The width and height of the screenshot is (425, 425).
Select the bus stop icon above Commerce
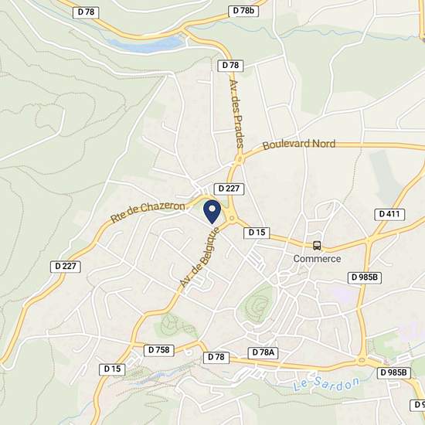317,246
